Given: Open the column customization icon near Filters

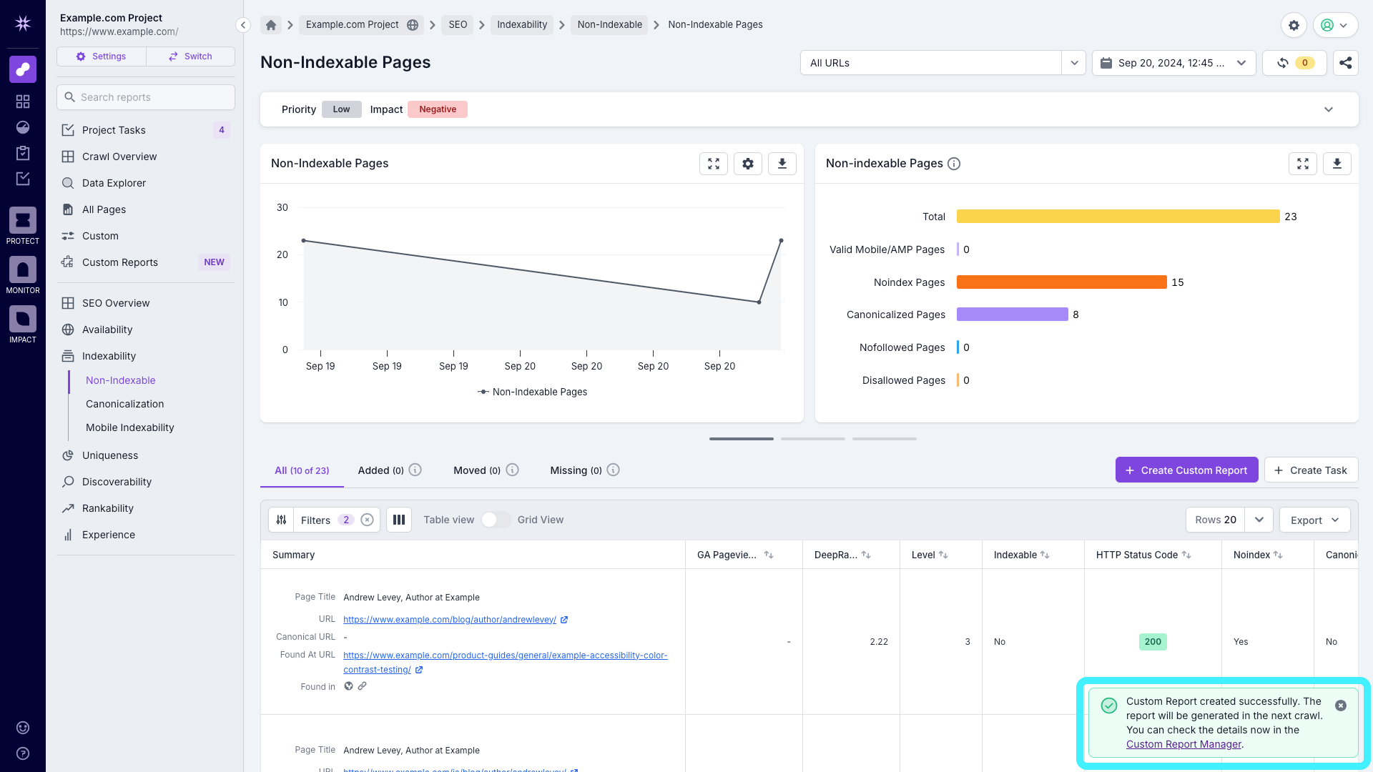Looking at the screenshot, I should click(398, 520).
